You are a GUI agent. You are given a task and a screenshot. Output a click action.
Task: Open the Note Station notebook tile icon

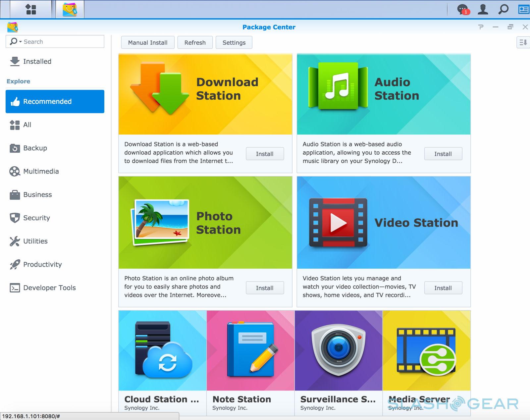point(252,349)
